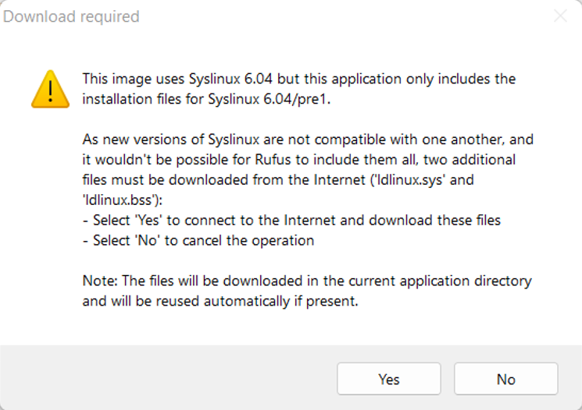Close the Download required dialog
Screen dimensions: 582x410
(x=560, y=16)
